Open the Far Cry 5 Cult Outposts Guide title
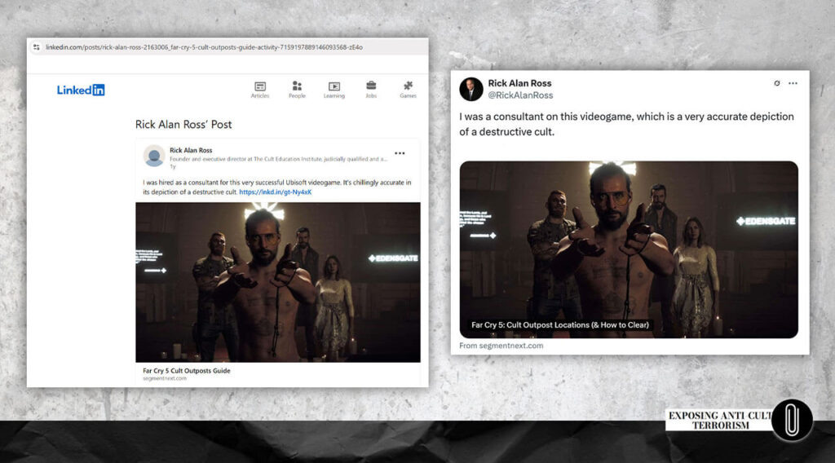 187,370
